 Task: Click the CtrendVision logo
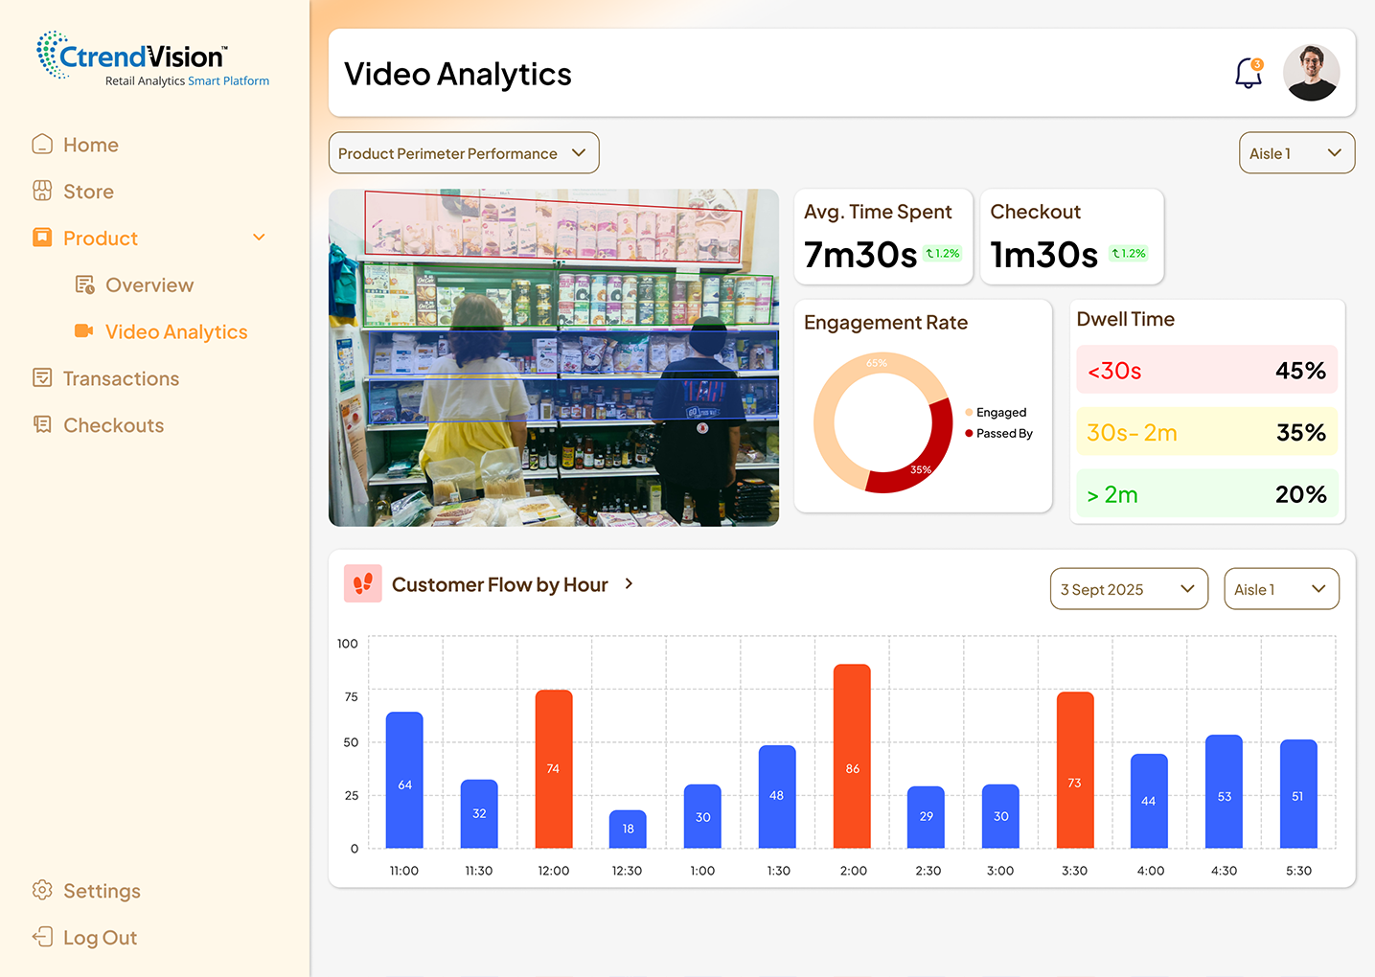coord(152,59)
